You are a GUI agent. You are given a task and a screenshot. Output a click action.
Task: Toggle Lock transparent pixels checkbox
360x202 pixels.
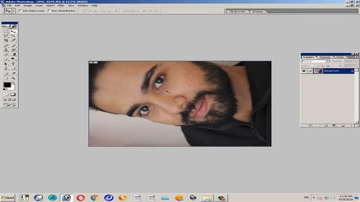point(312,66)
